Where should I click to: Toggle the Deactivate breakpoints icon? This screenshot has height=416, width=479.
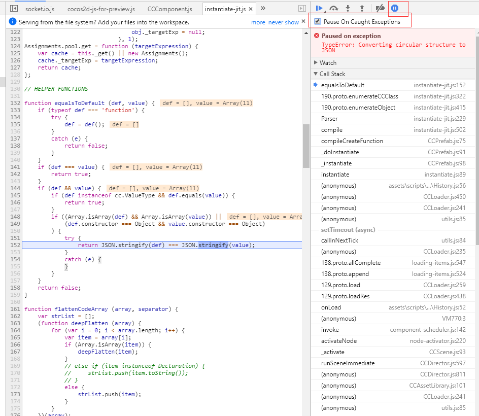coord(379,8)
